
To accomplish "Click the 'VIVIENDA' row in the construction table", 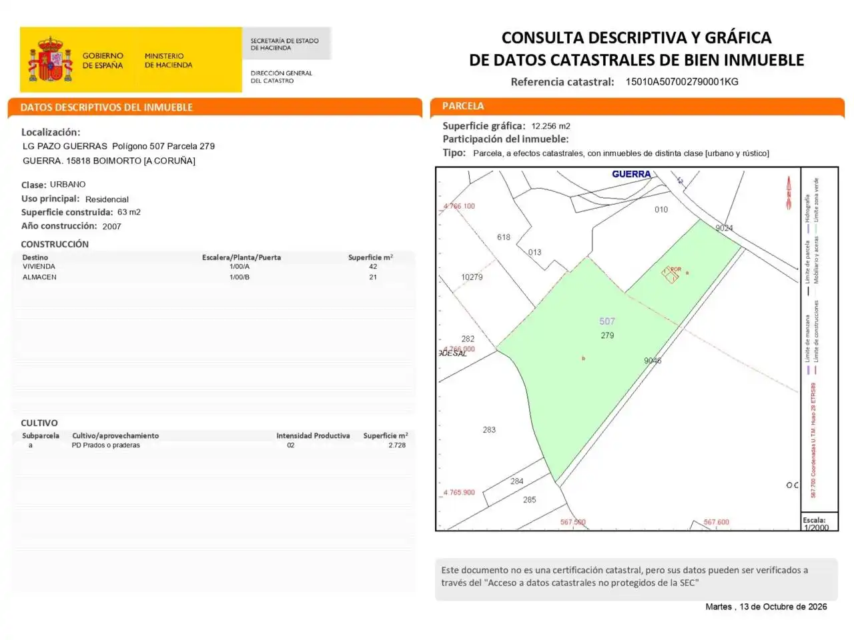I will 213,267.
